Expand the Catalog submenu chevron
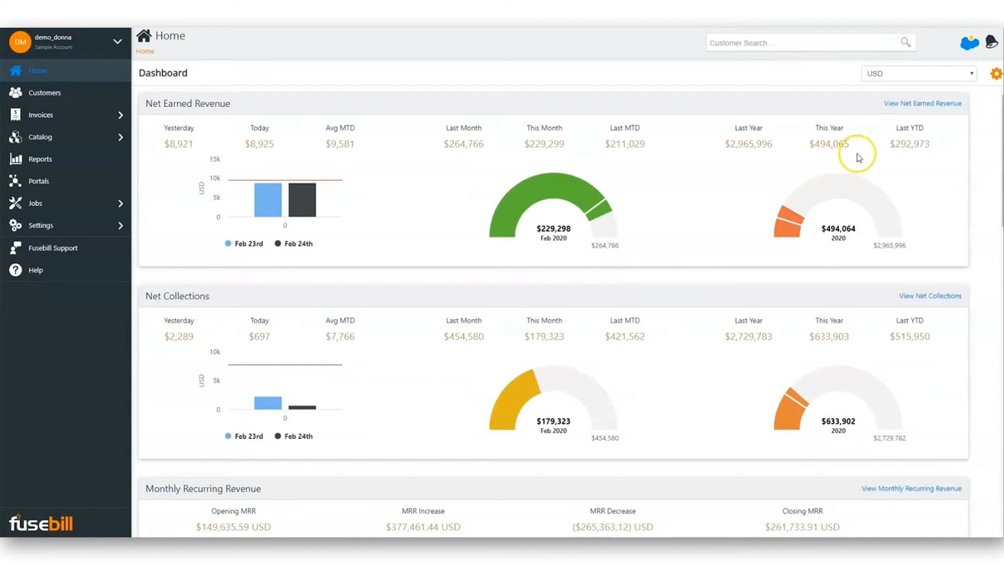 point(120,137)
